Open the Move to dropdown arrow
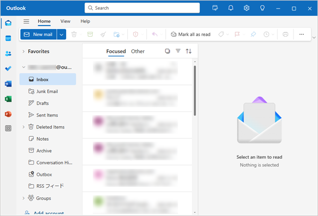This screenshot has width=318, height=216. (x=123, y=34)
